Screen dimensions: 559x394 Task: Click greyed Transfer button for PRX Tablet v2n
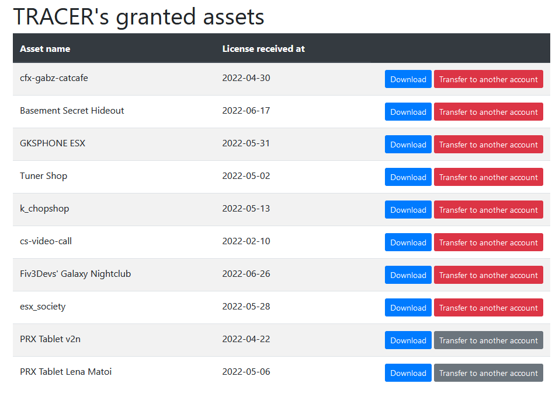488,340
